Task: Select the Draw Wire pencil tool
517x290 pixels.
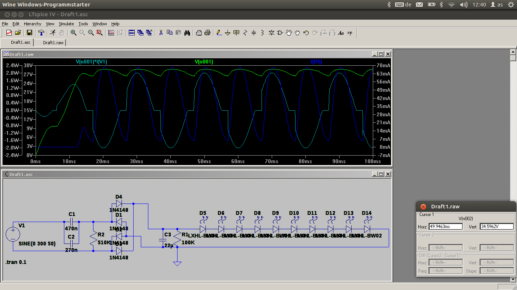Action: coord(219,33)
